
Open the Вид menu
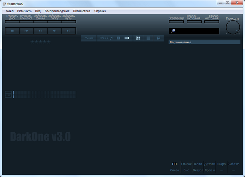pyautogui.click(x=38, y=11)
